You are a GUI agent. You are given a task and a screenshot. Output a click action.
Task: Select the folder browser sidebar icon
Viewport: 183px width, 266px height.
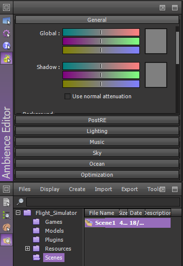[6, 240]
